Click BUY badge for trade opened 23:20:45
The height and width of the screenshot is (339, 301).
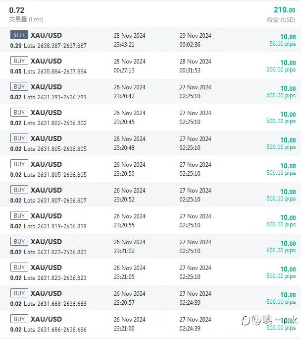tap(19, 112)
